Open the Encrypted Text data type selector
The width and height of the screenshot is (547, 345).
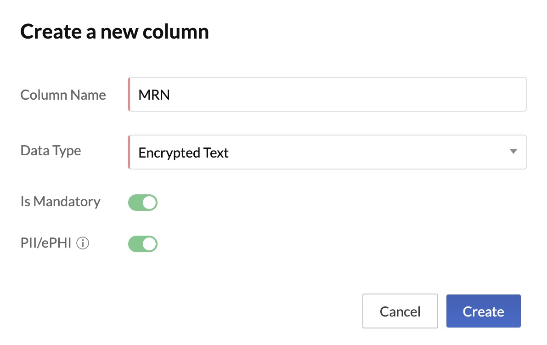pyautogui.click(x=327, y=152)
